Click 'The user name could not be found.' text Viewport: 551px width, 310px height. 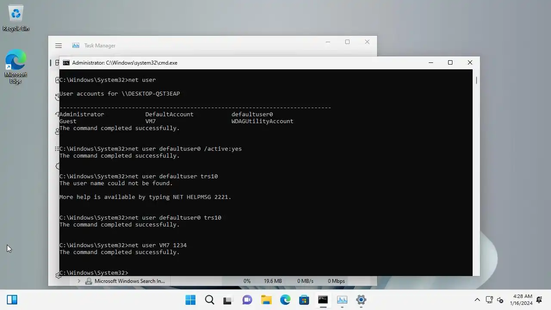[x=116, y=183]
